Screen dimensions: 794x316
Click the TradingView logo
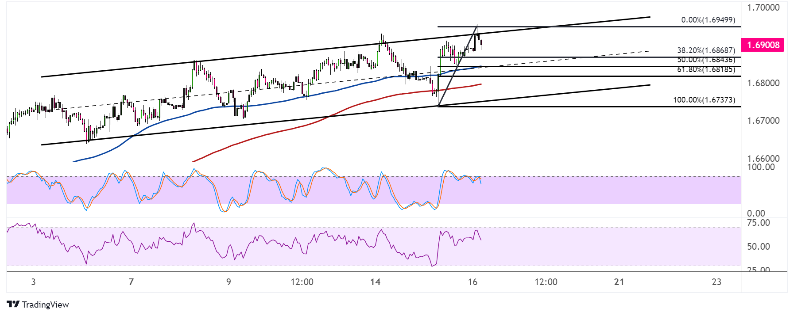pos(38,305)
